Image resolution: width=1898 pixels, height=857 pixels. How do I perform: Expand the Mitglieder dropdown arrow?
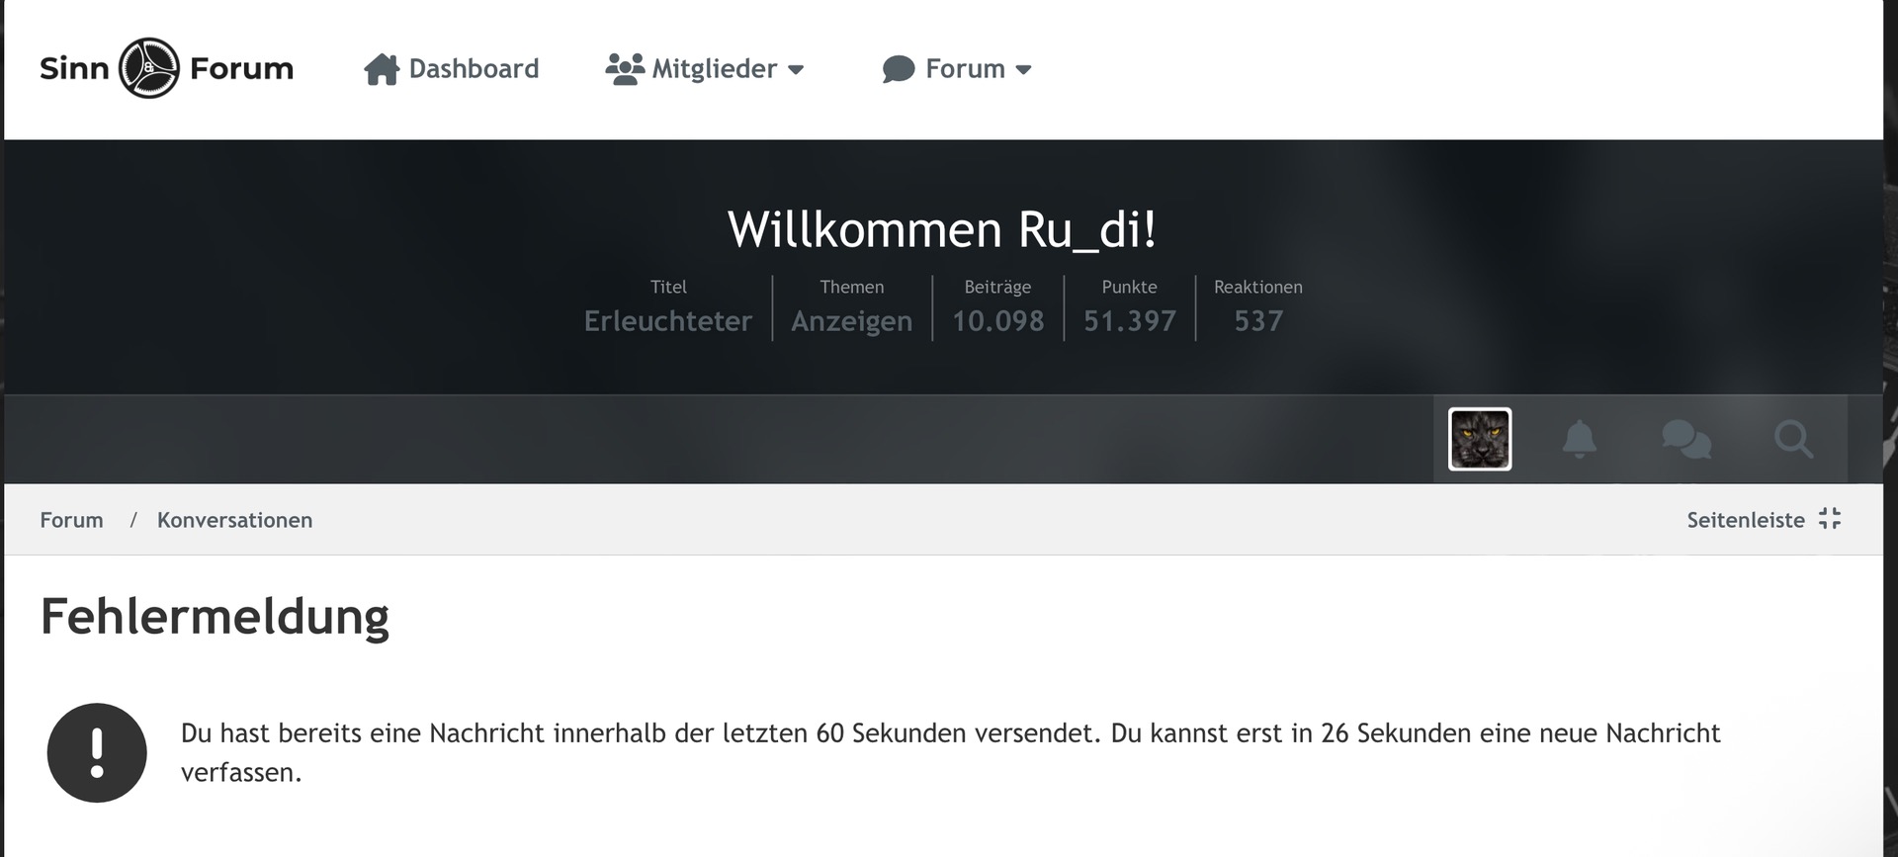(796, 70)
